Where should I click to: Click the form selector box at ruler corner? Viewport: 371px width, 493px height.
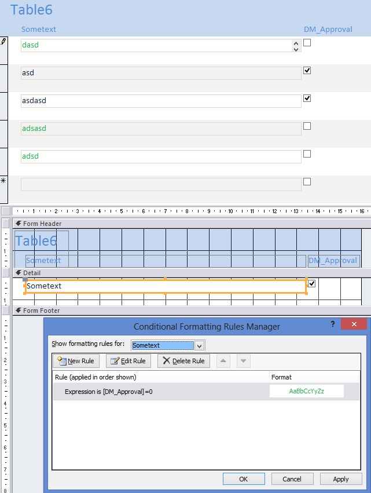click(6, 211)
